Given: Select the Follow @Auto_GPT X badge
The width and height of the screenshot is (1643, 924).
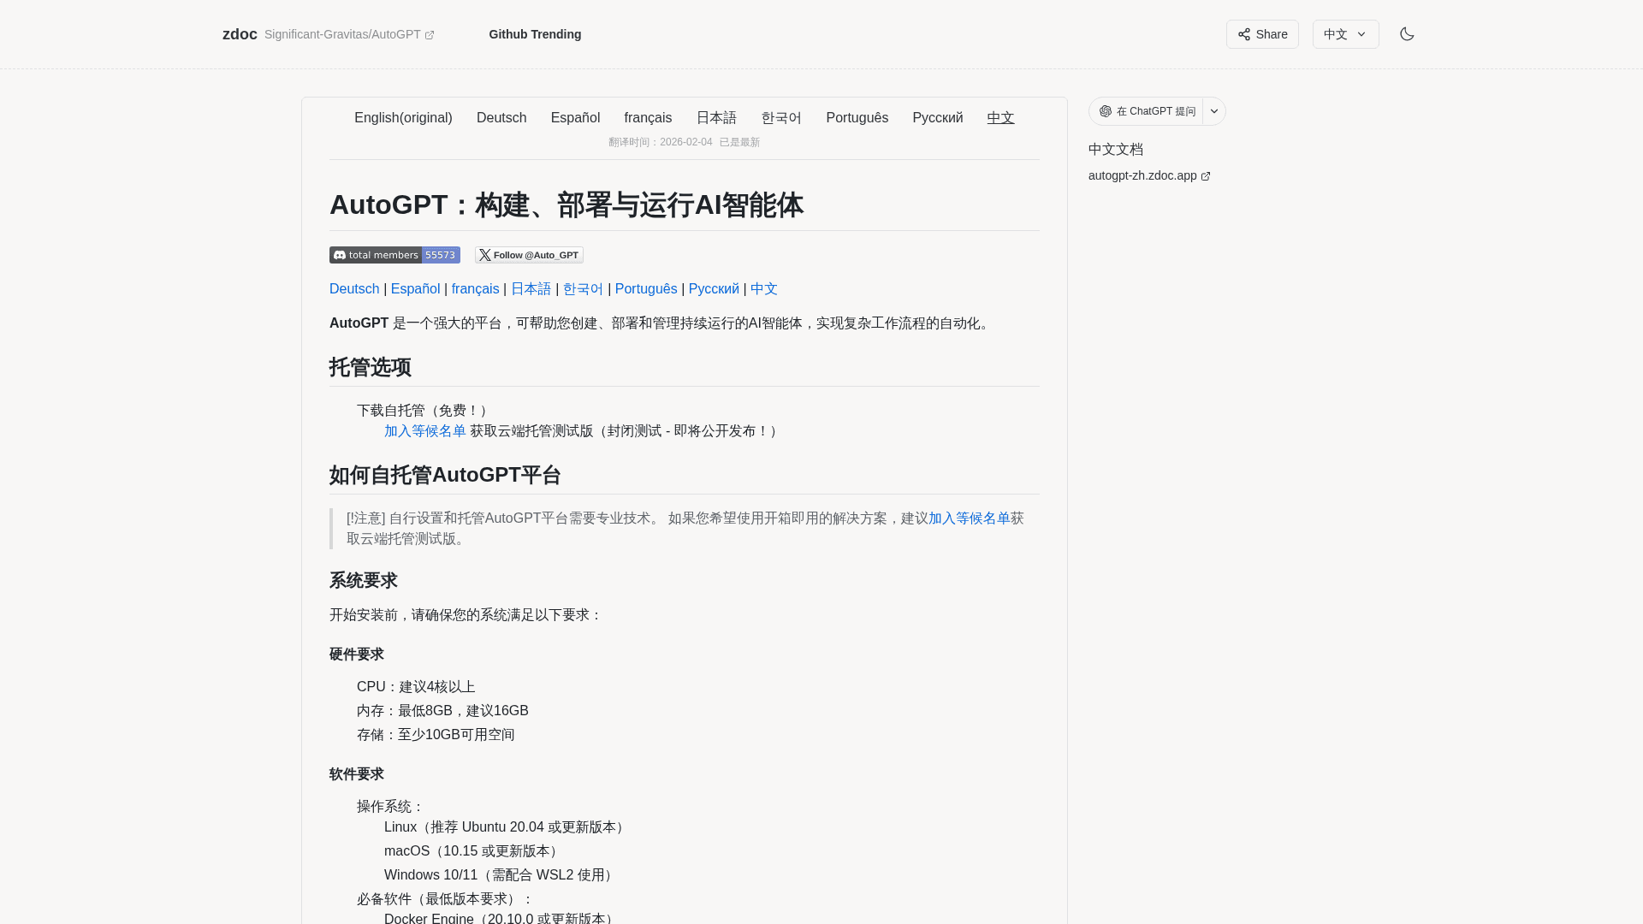Looking at the screenshot, I should [529, 254].
